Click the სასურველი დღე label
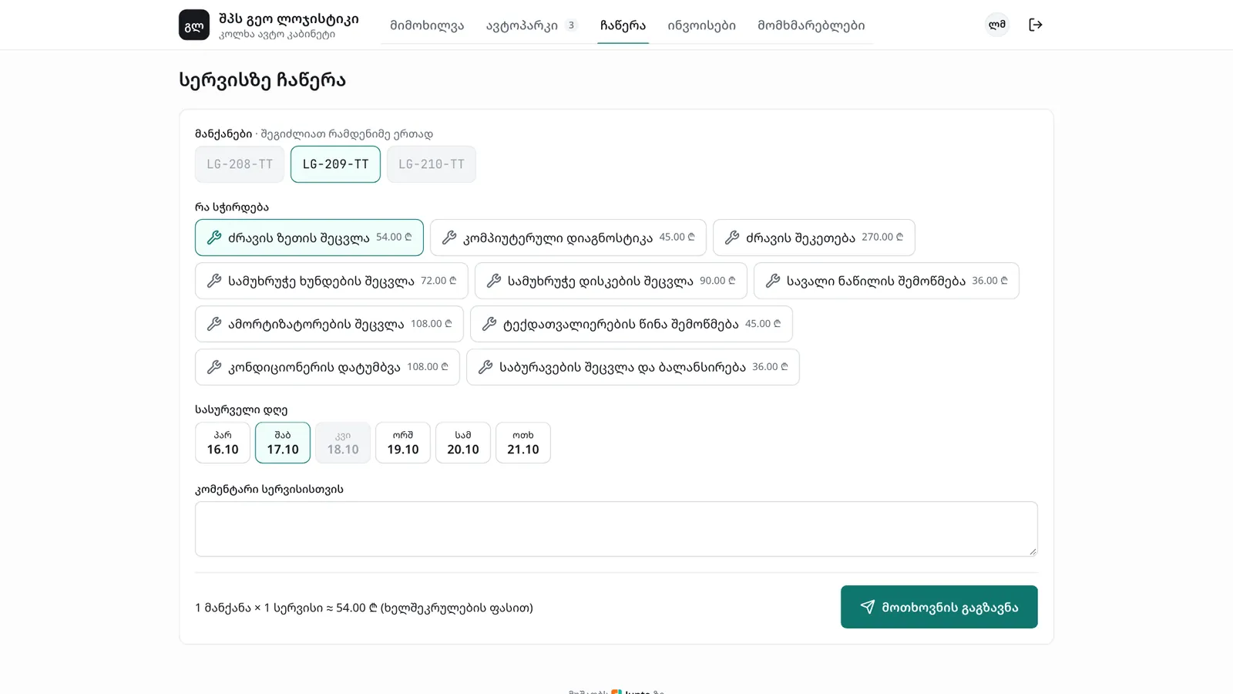The height and width of the screenshot is (694, 1233). 241,409
